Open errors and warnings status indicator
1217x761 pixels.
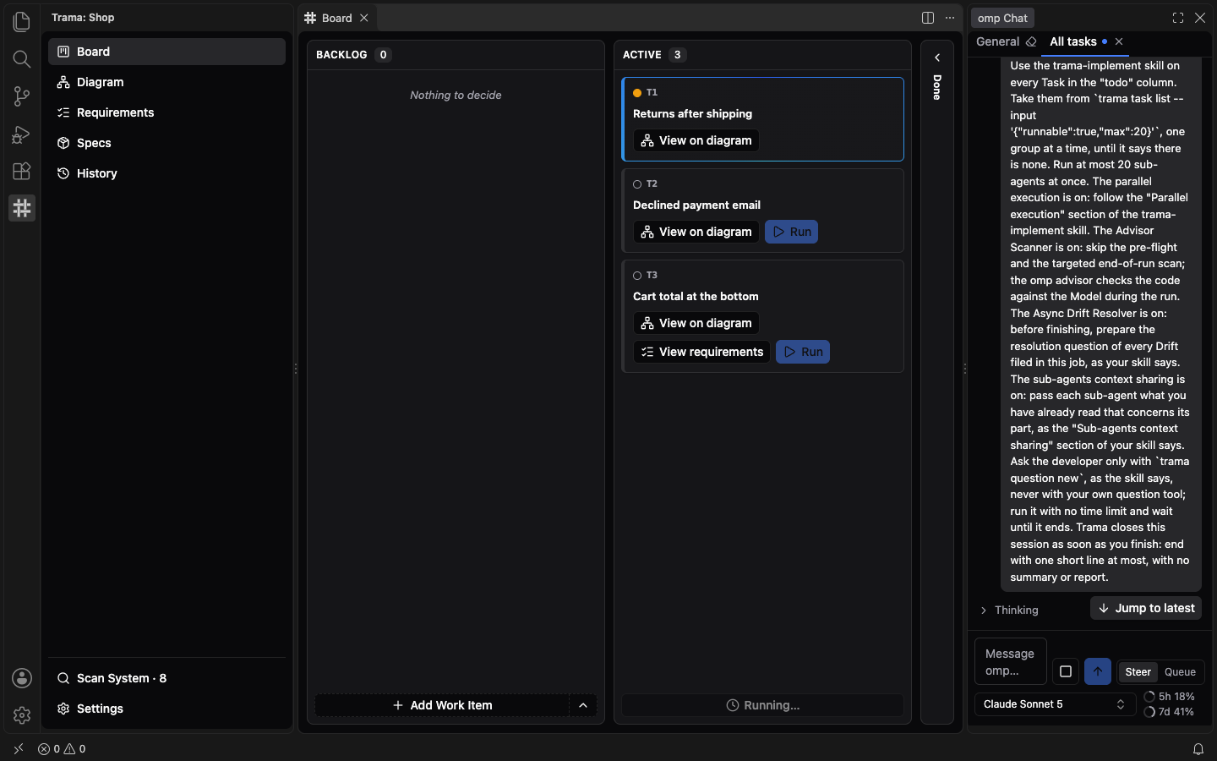62,749
